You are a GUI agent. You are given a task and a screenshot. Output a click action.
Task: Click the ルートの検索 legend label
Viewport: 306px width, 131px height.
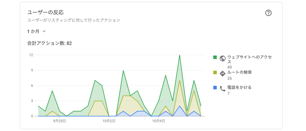tap(239, 73)
